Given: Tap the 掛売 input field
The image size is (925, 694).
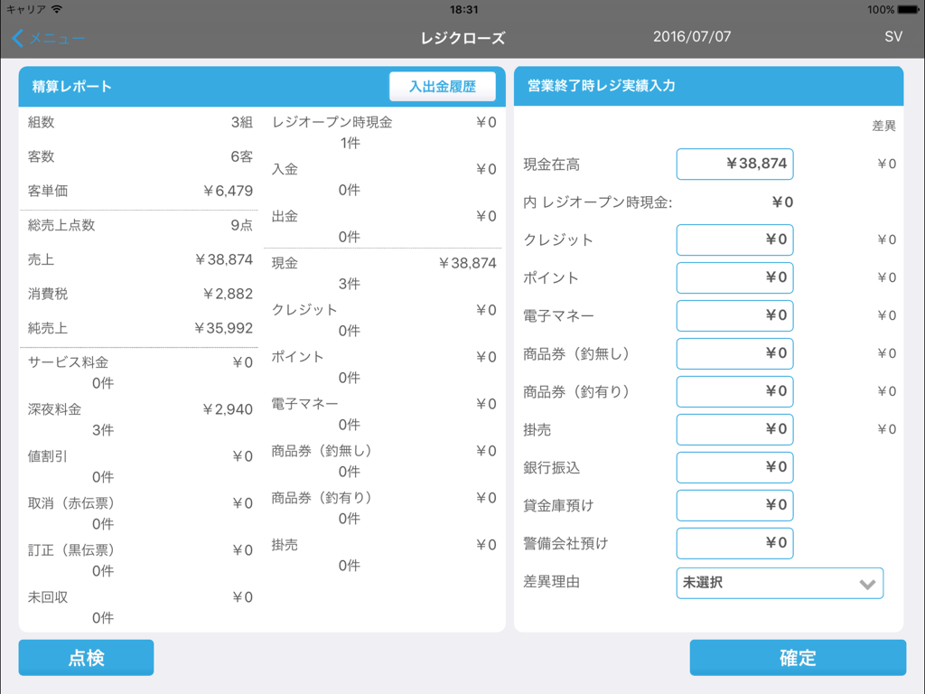Looking at the screenshot, I should [734, 430].
